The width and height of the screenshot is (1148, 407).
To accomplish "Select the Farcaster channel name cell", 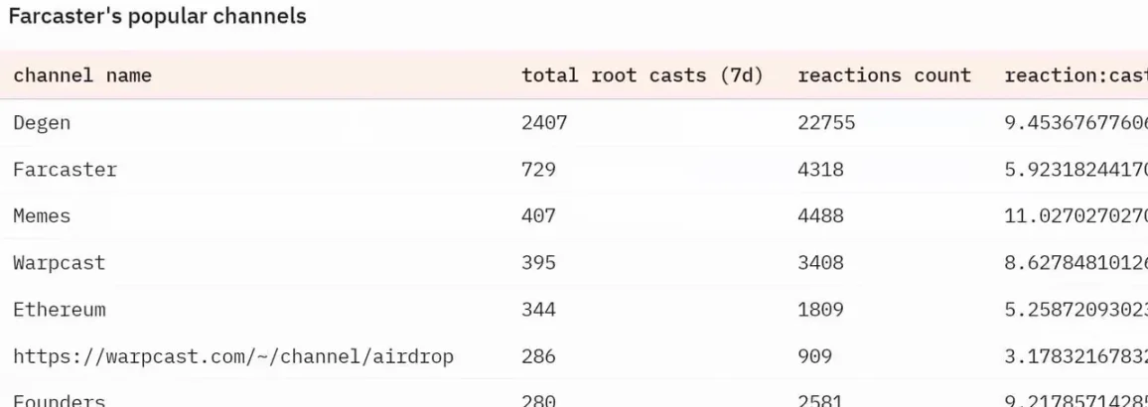I will coord(65,170).
